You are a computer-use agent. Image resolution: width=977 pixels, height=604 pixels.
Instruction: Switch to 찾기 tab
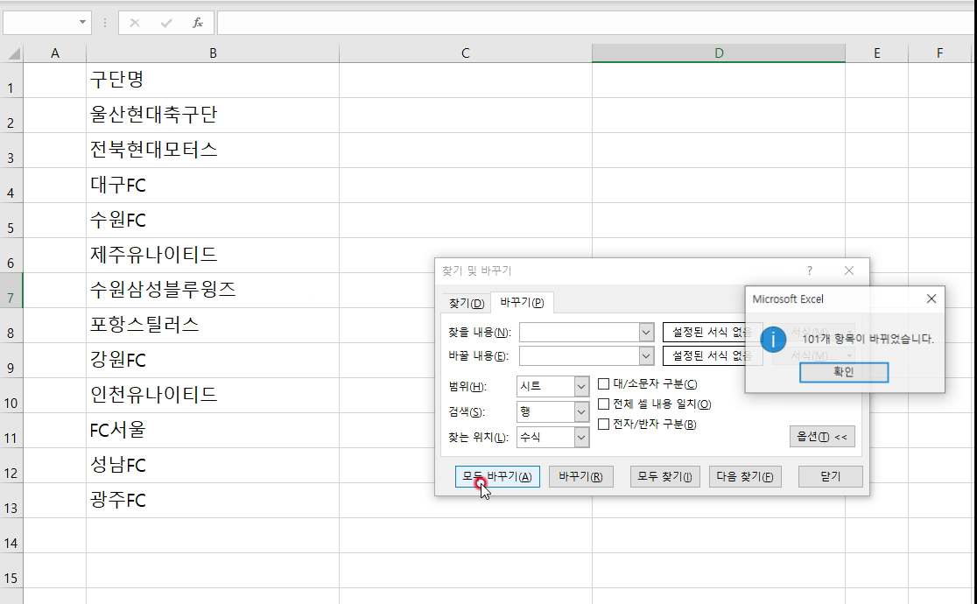coord(466,303)
